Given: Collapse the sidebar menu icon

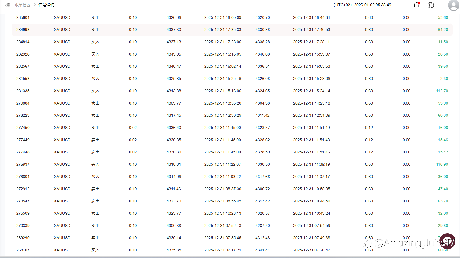Looking at the screenshot, I should point(7,5).
